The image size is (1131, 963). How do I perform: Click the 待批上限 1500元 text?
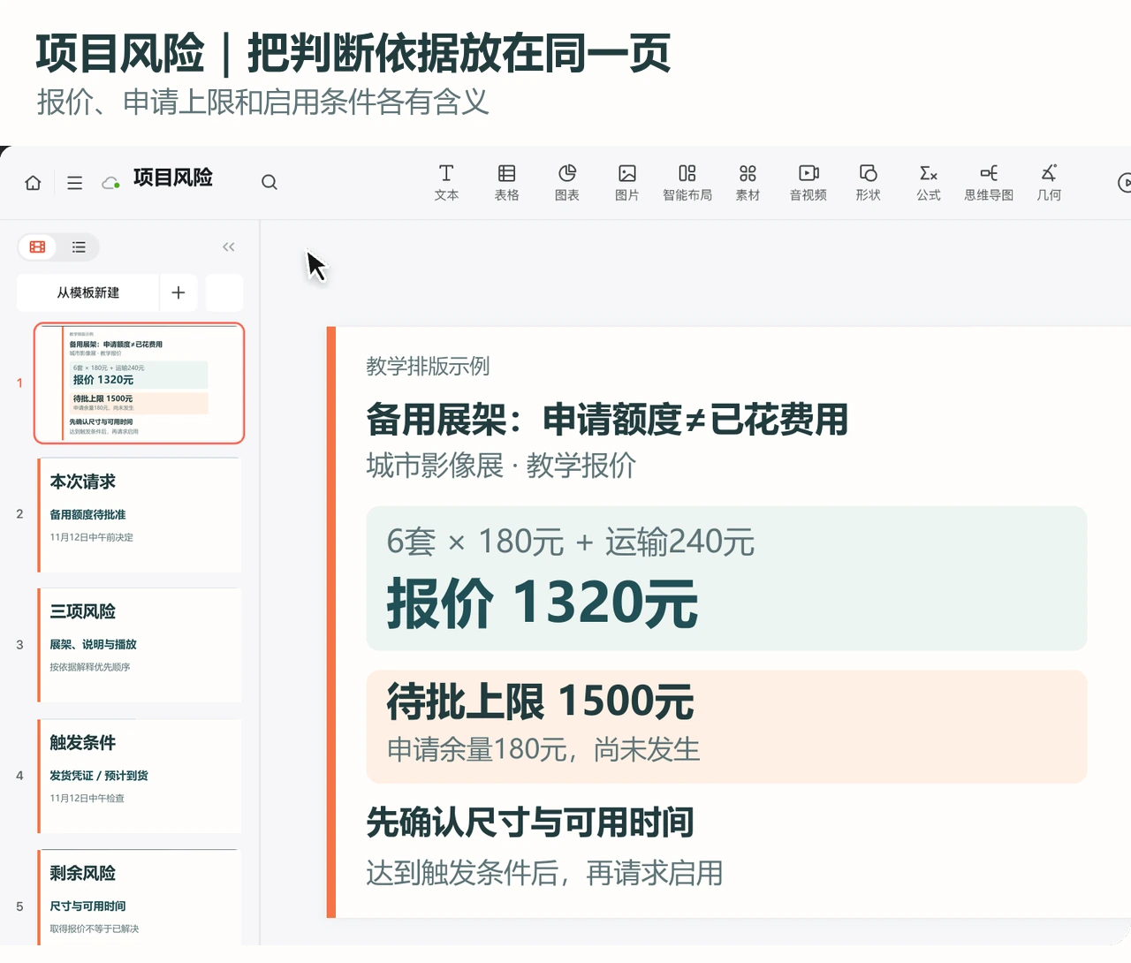click(541, 701)
